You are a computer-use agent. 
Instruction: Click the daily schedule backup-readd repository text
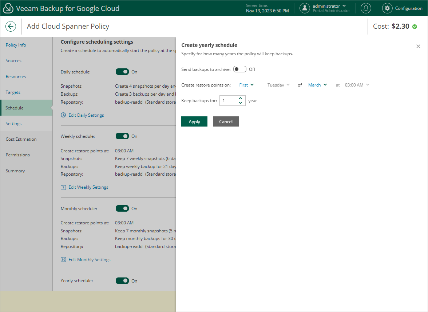point(129,102)
